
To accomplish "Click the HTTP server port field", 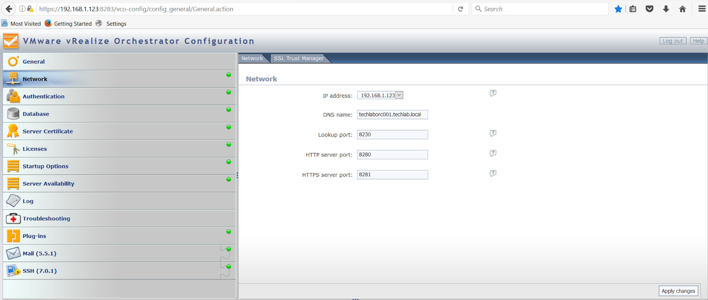I will 392,155.
